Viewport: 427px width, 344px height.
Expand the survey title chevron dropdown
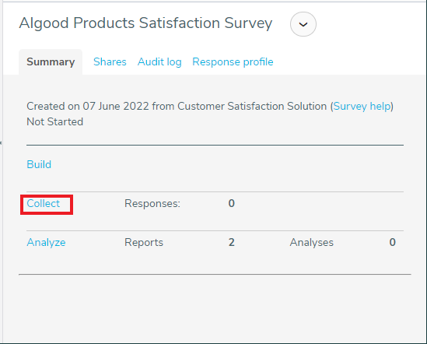tap(303, 24)
